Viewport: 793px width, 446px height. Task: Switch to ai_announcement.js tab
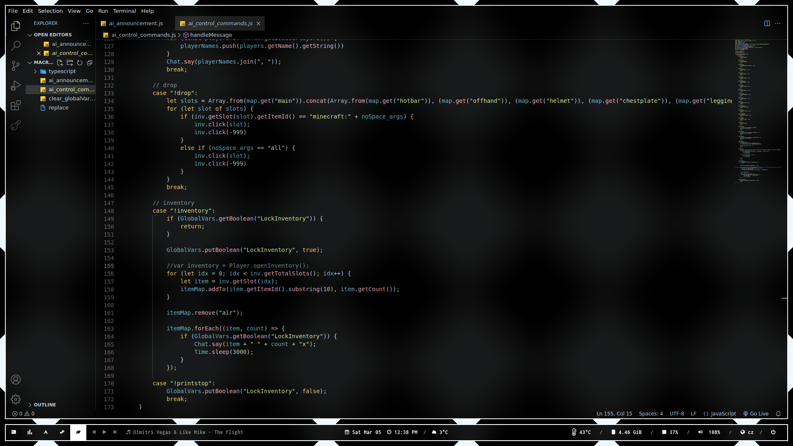(x=136, y=24)
